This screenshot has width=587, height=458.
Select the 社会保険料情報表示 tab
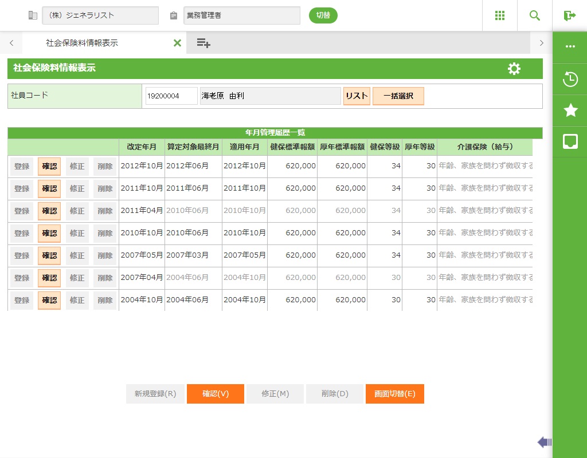pyautogui.click(x=82, y=43)
